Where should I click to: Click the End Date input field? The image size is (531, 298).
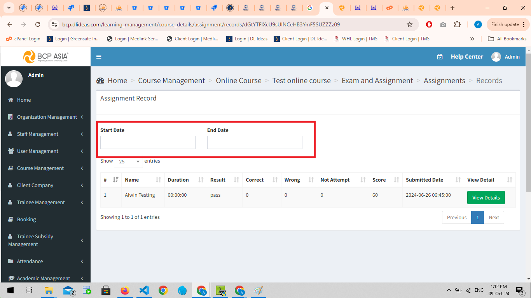tap(255, 142)
